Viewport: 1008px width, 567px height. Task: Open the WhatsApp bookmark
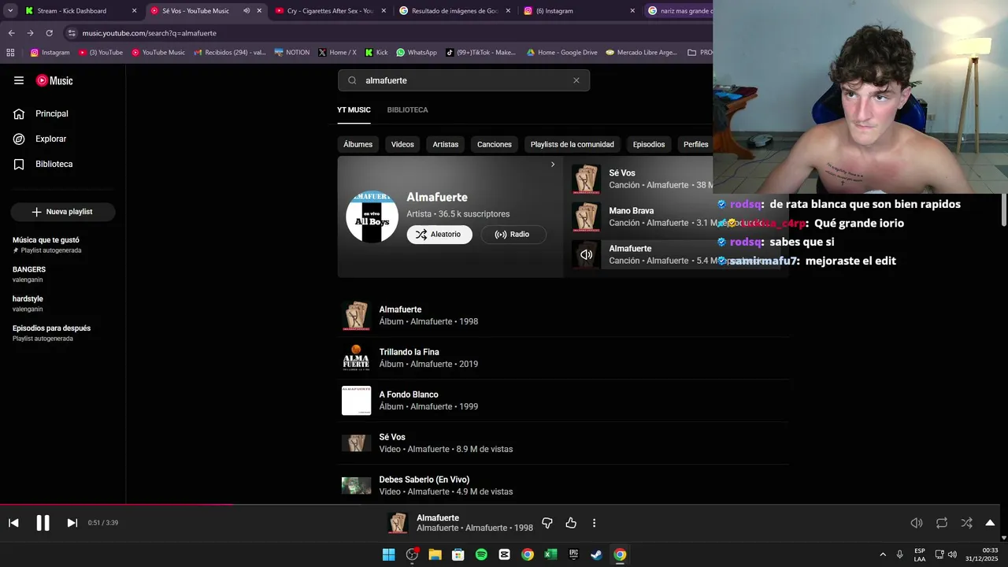(x=417, y=53)
